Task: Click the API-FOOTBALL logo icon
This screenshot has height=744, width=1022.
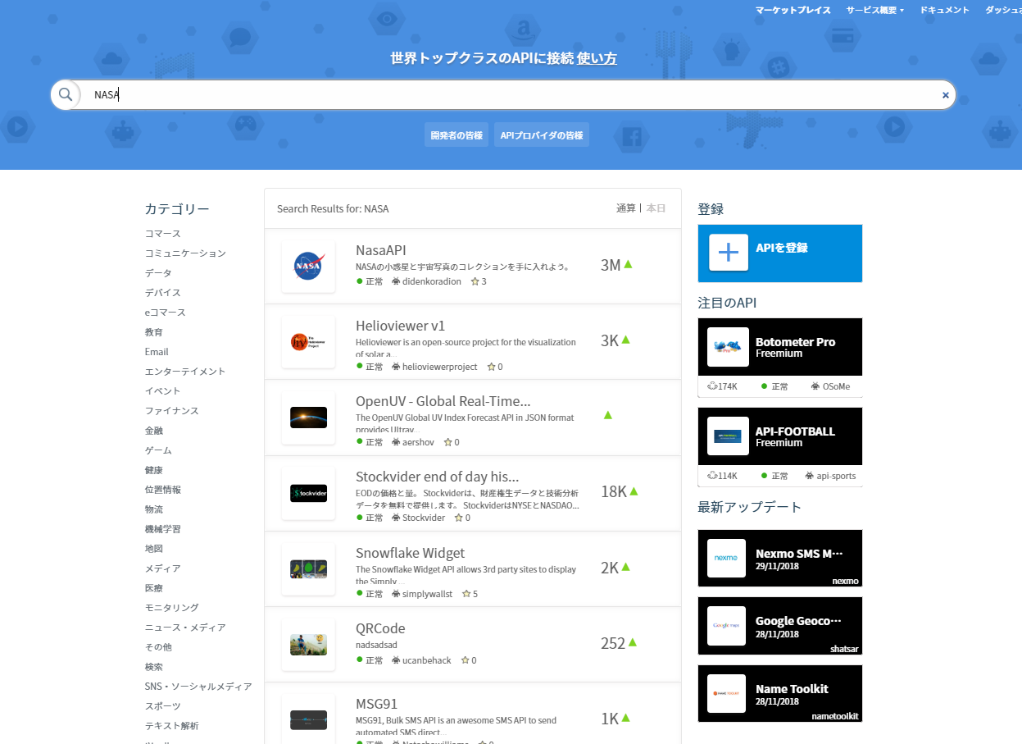Action: [x=729, y=436]
